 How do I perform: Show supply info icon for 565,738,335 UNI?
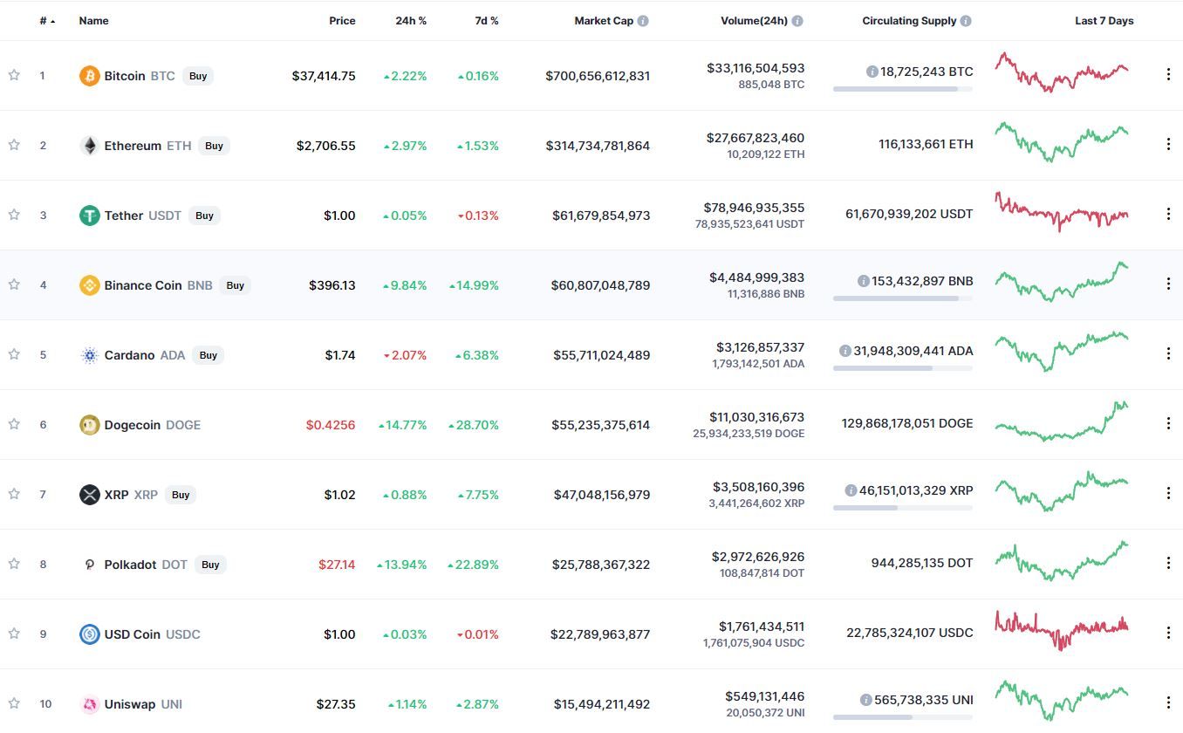(x=865, y=700)
